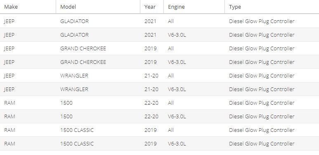Click the Make column header
This screenshot has height=155, width=319.
click(11, 7)
